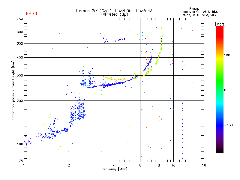The width and height of the screenshot is (240, 180).
Task: Click the phase colorbar gradient
Action: tap(220, 89)
